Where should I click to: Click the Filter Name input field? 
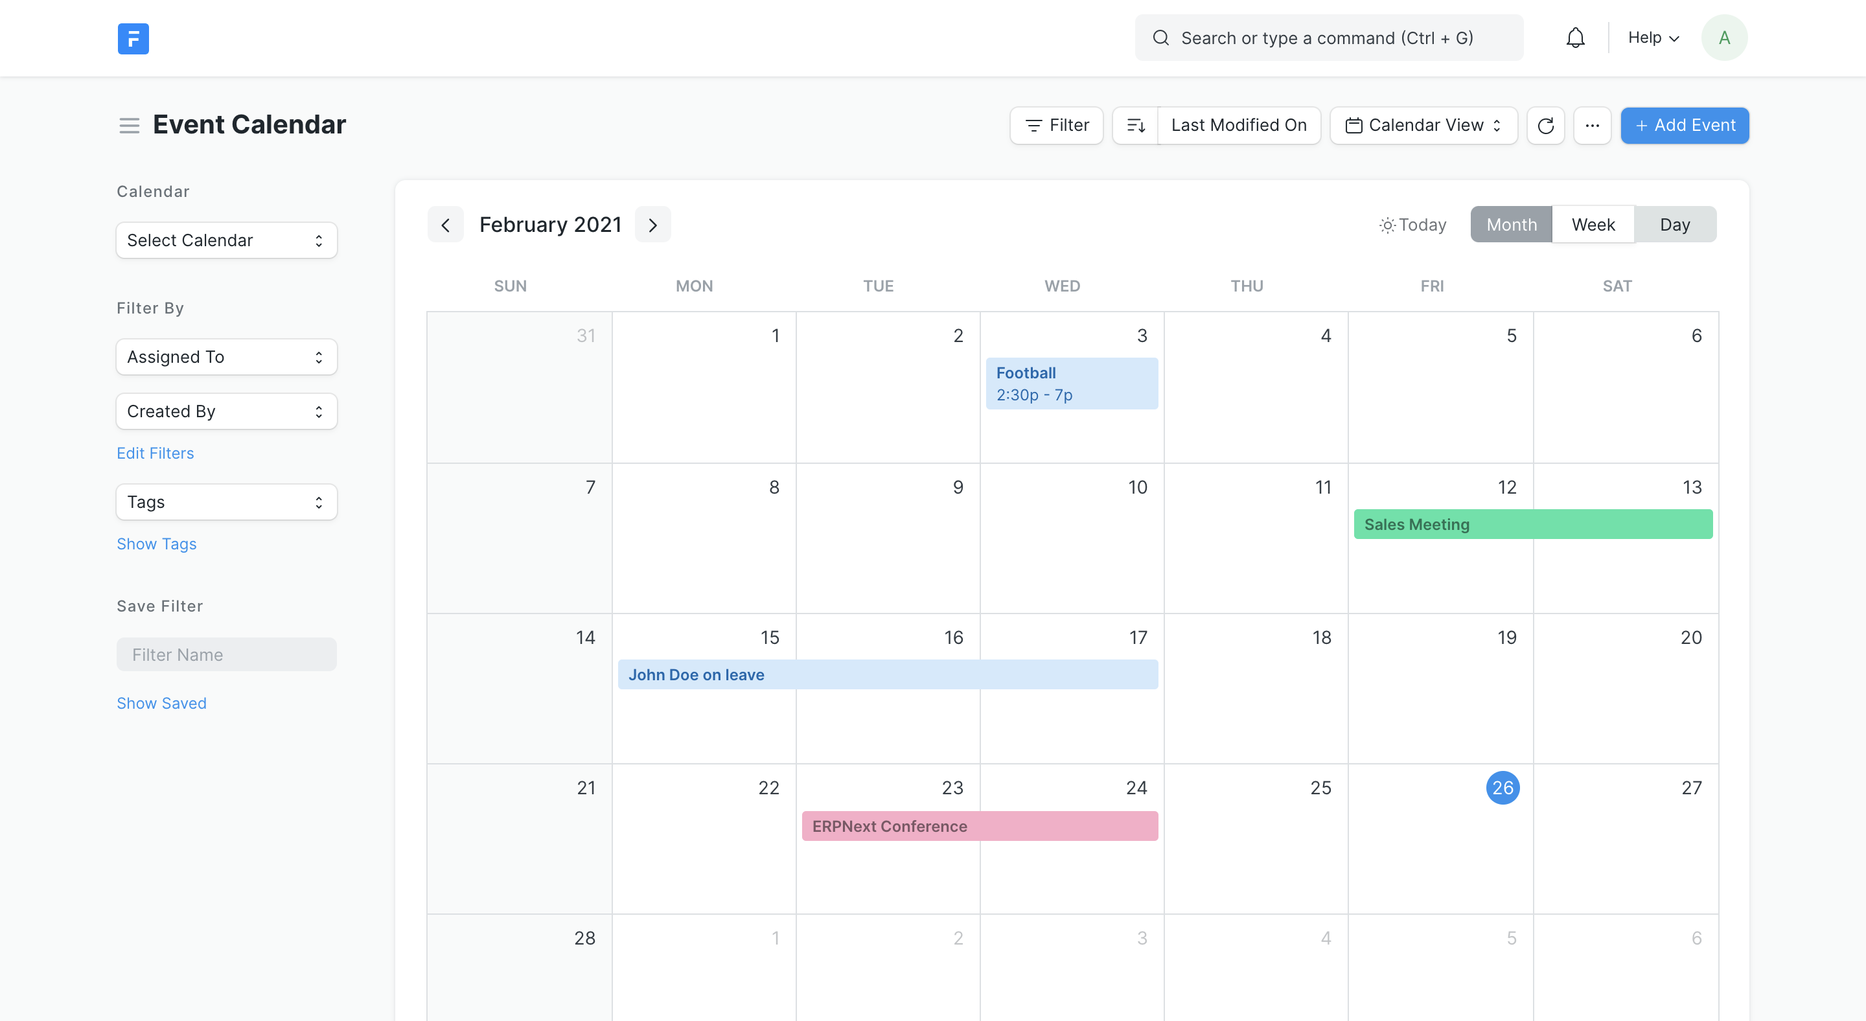point(226,654)
